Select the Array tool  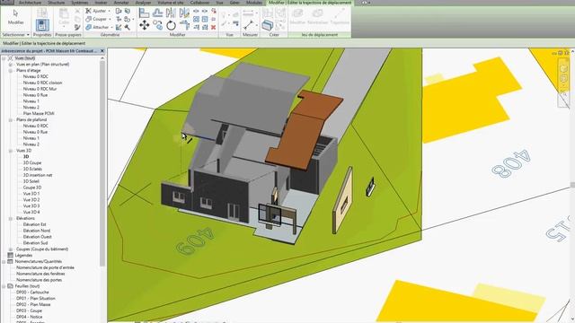click(x=197, y=19)
